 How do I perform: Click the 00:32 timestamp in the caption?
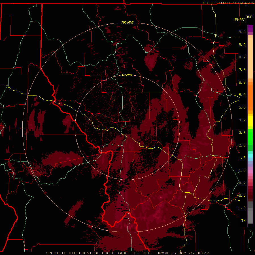point(203,253)
